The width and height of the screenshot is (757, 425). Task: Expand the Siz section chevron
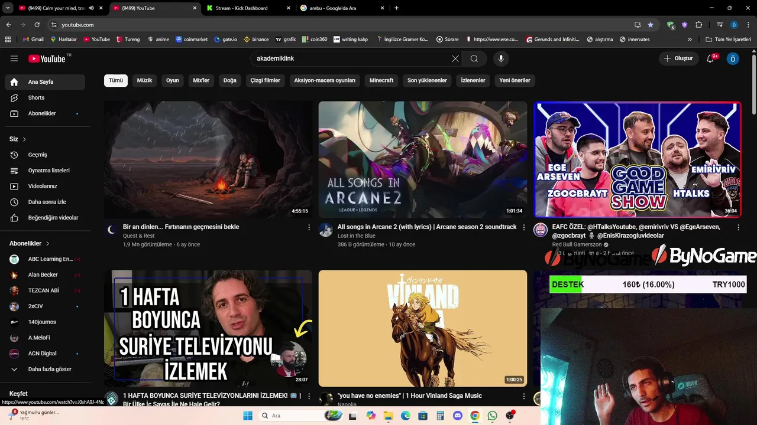click(24, 139)
